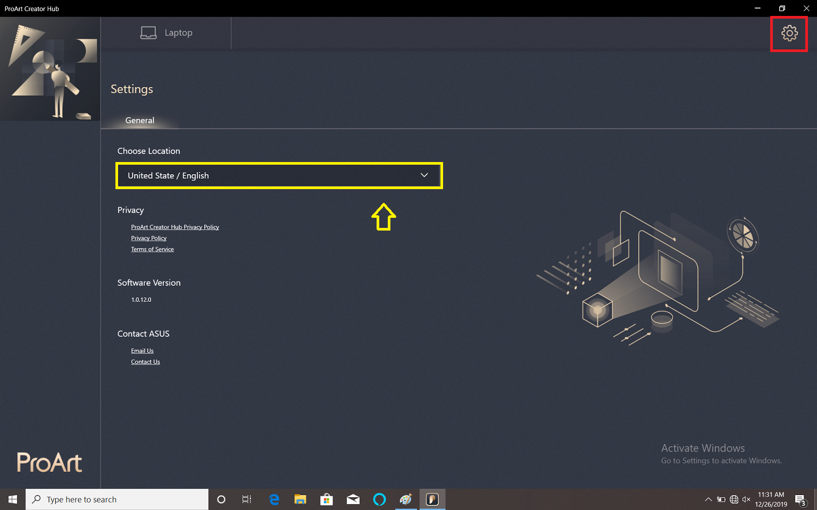Show hidden system tray icons
Viewport: 817px width, 510px height.
coord(708,499)
